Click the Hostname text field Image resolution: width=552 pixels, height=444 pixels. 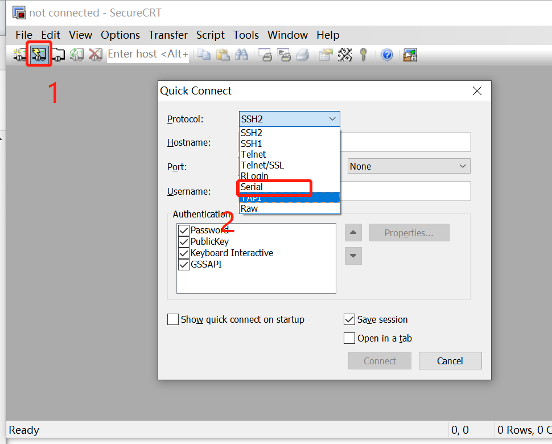point(405,142)
